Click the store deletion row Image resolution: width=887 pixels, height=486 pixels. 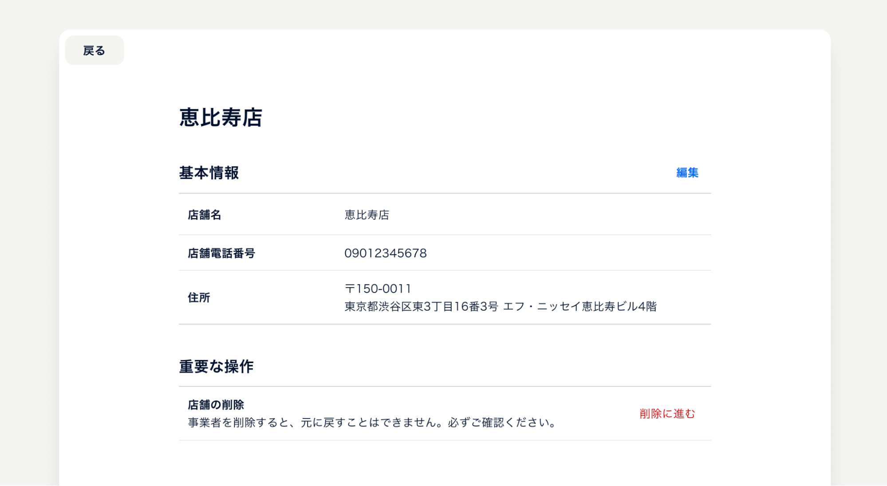click(x=444, y=414)
